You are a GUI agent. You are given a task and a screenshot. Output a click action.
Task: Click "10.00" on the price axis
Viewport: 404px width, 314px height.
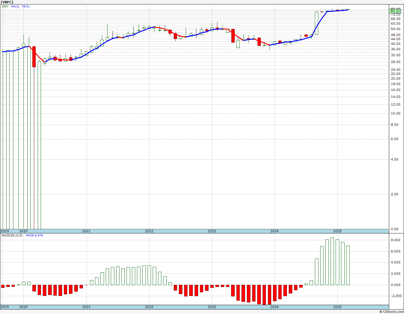click(395, 113)
